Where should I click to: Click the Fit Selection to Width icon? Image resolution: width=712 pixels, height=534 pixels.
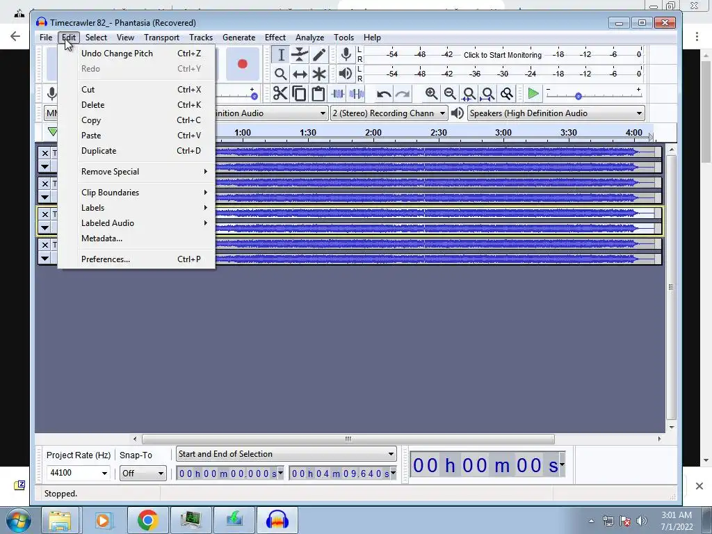pyautogui.click(x=469, y=94)
